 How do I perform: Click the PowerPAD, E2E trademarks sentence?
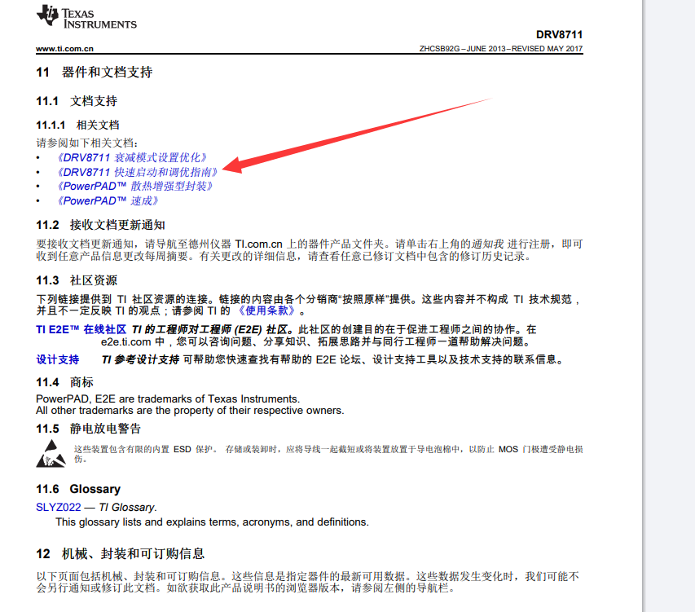(168, 398)
